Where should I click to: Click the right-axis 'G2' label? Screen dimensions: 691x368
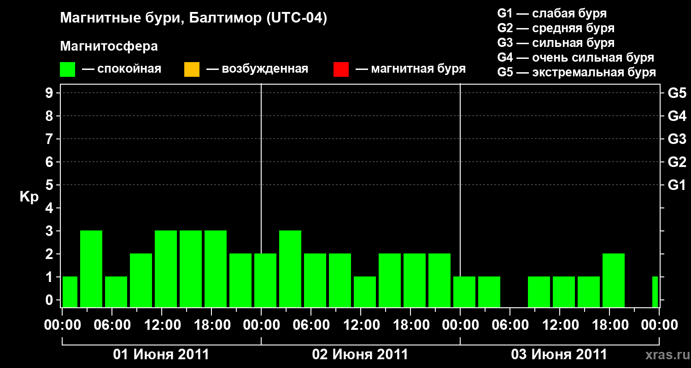(x=677, y=162)
